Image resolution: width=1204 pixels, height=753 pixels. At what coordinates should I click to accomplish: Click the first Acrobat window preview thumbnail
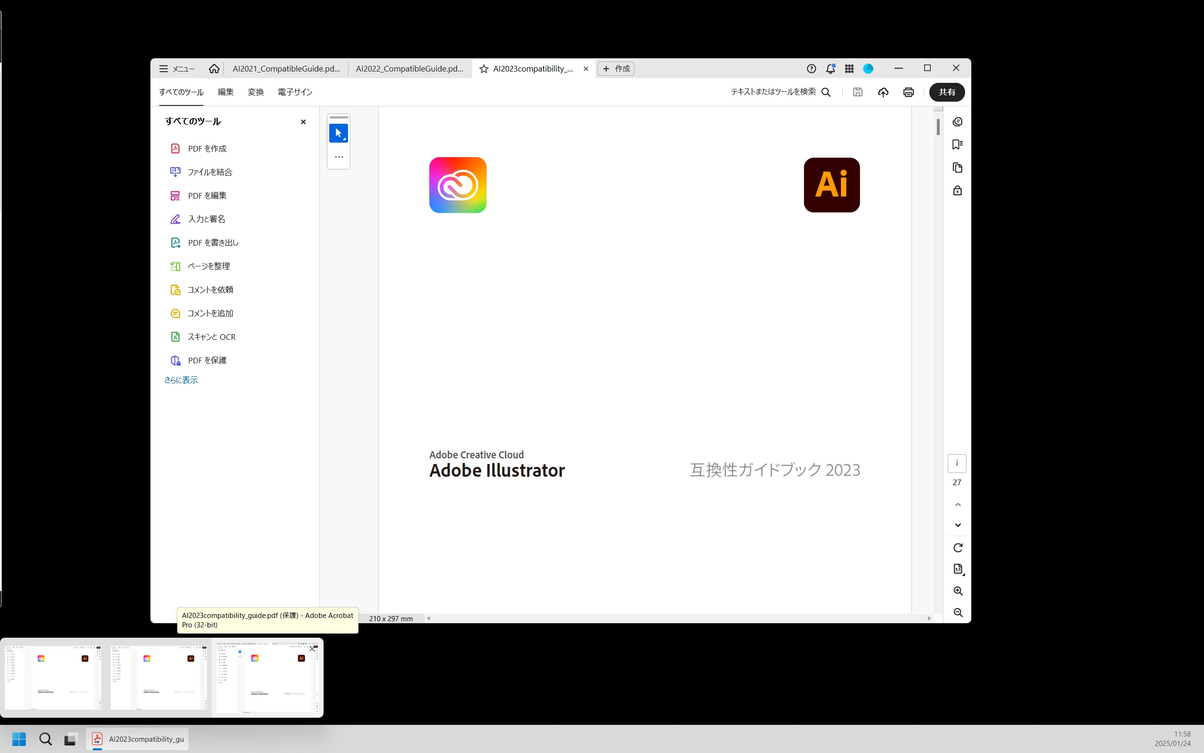click(x=53, y=677)
